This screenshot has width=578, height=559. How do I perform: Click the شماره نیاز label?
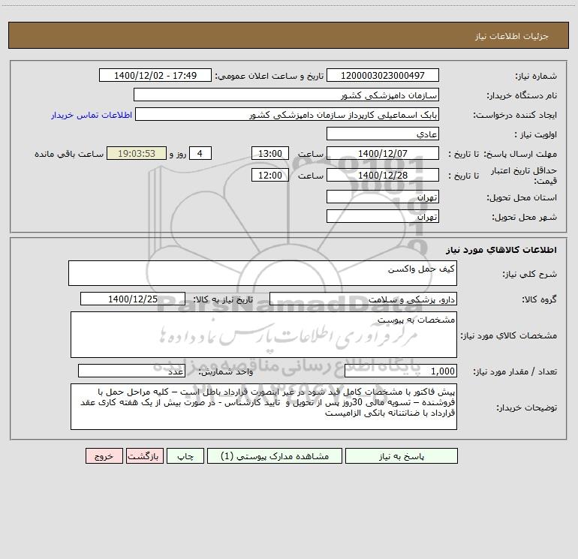click(x=536, y=76)
